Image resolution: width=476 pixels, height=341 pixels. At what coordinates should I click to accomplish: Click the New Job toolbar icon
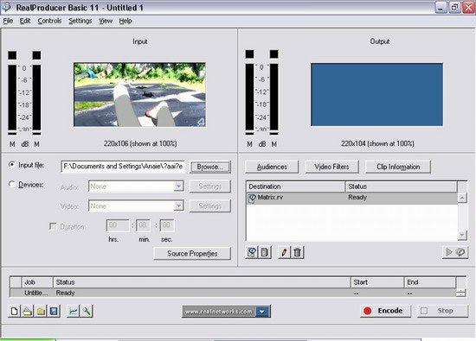pos(14,311)
